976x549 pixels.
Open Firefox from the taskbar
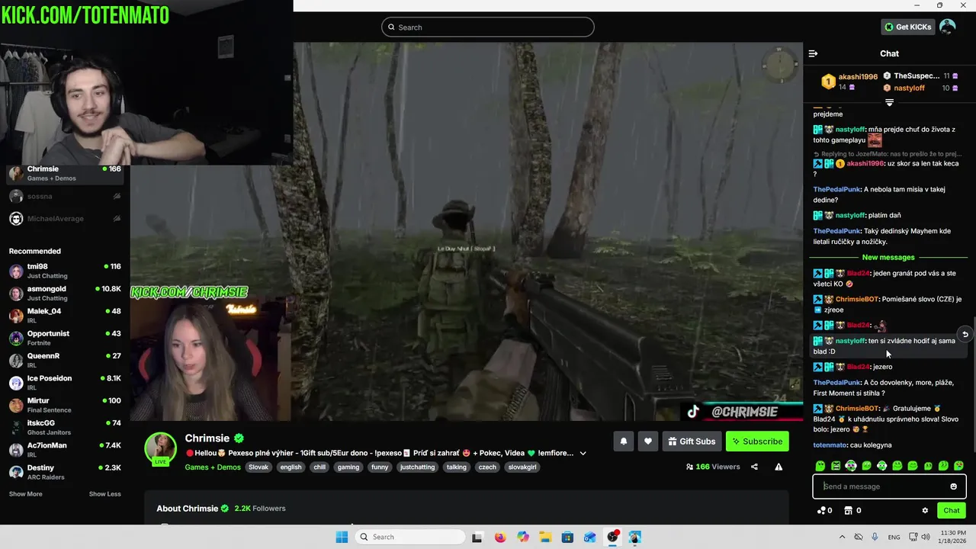(x=500, y=537)
